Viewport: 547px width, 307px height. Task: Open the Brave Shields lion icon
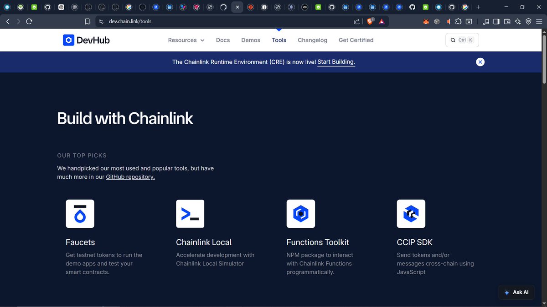[x=371, y=21]
